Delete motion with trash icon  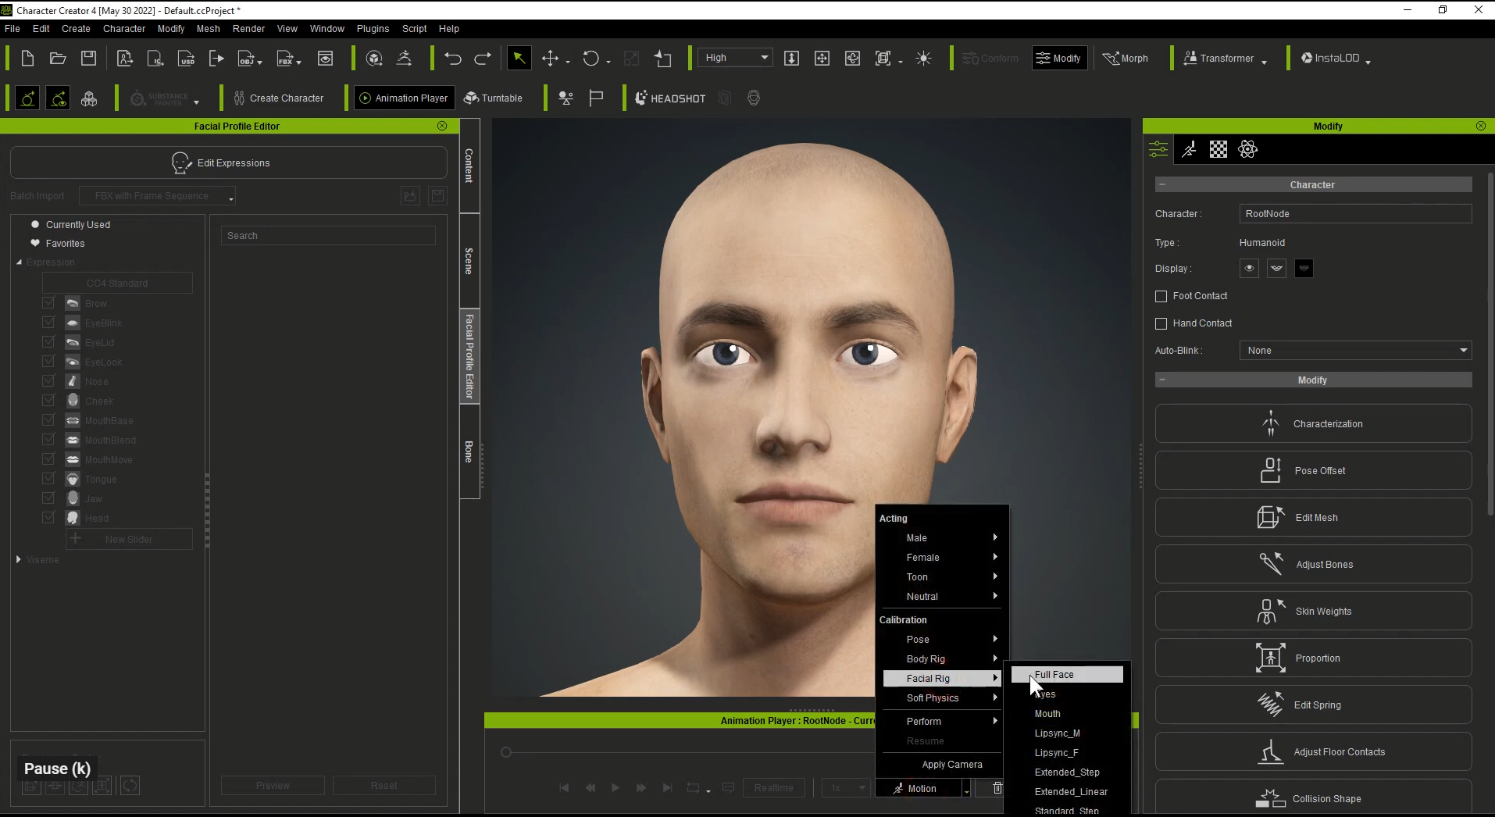pos(997,788)
